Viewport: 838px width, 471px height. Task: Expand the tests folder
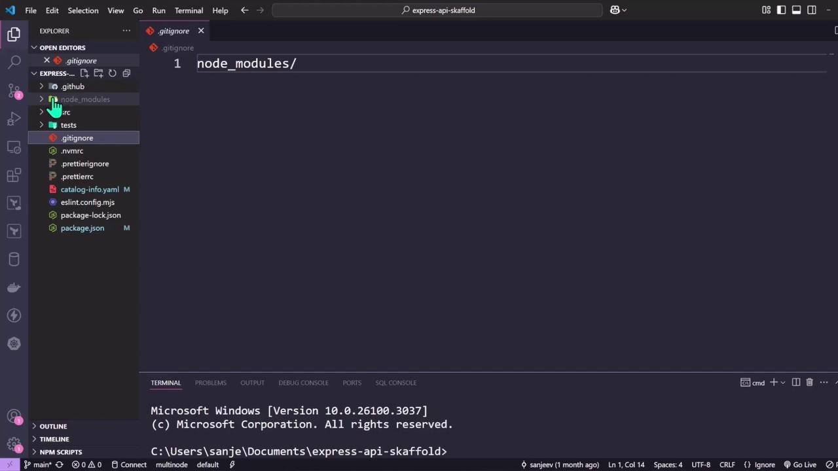pyautogui.click(x=42, y=125)
